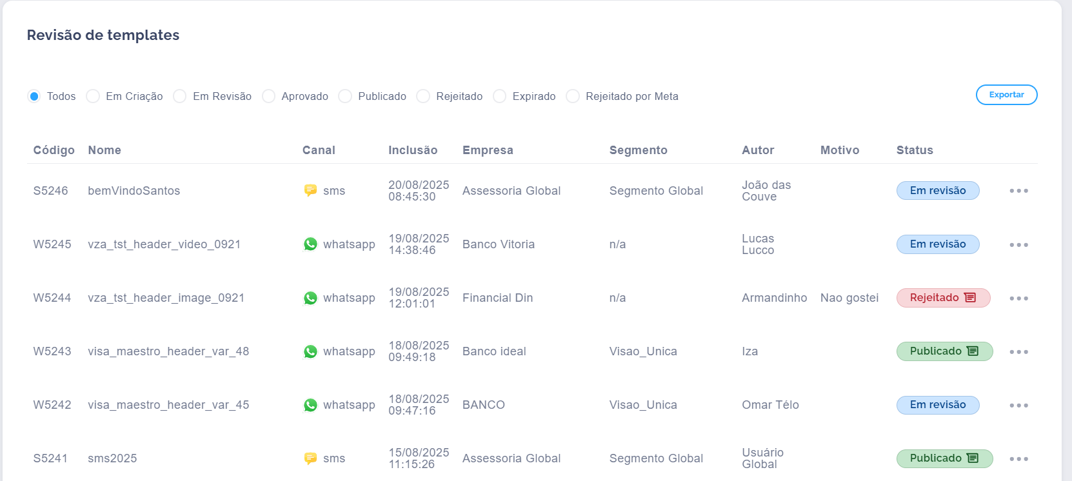Expand options menu for W5242 row
Viewport: 1072px width, 481px height.
(1018, 406)
